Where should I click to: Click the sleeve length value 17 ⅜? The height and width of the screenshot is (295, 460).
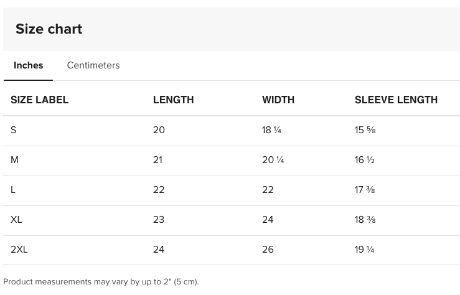365,190
